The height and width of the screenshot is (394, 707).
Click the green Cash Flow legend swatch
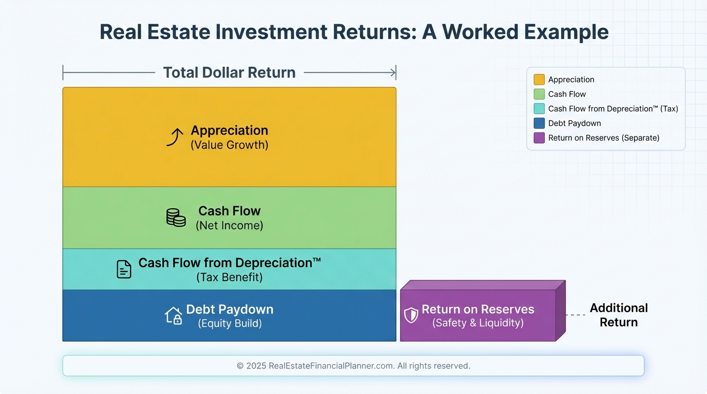click(539, 94)
